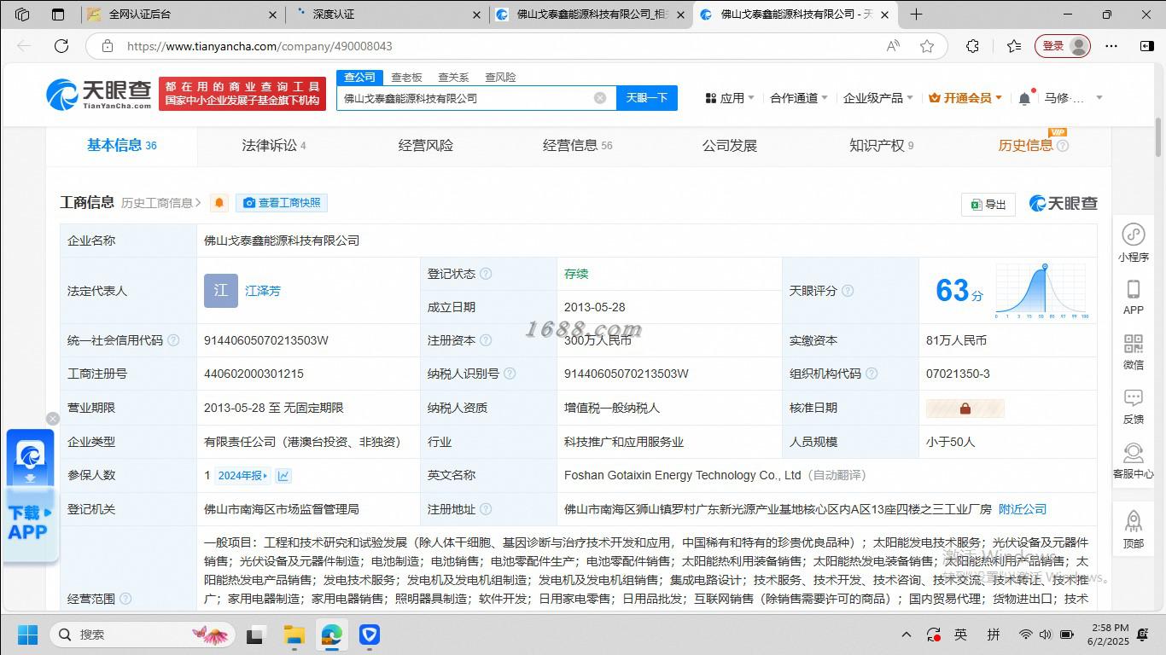Click the orange alert bell beside 历史工商信息
The image size is (1166, 655).
(219, 203)
